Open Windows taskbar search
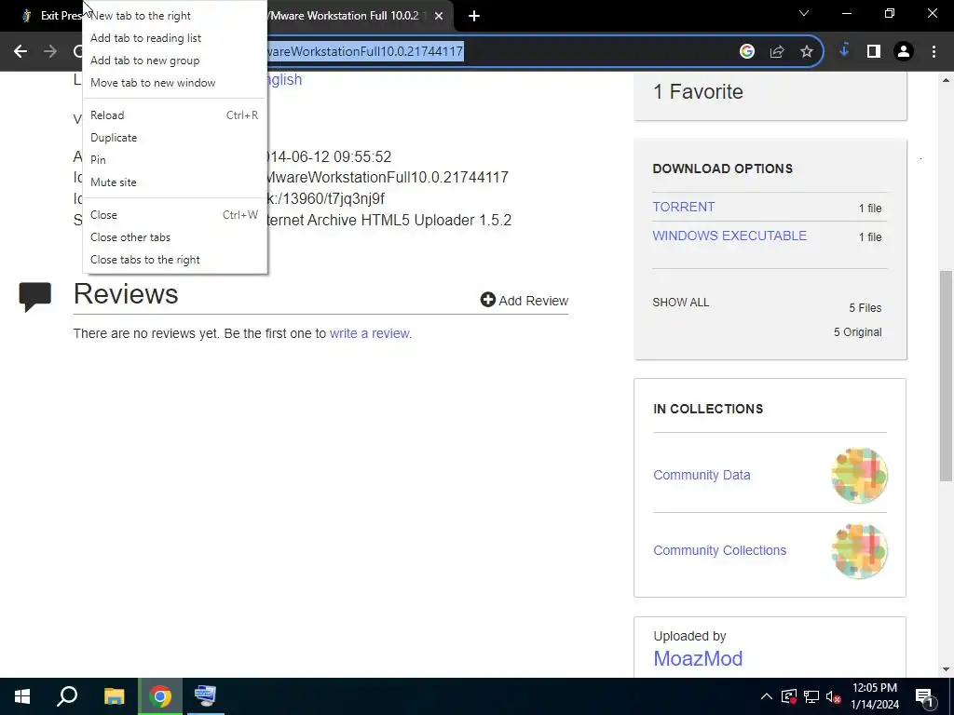 [x=67, y=696]
